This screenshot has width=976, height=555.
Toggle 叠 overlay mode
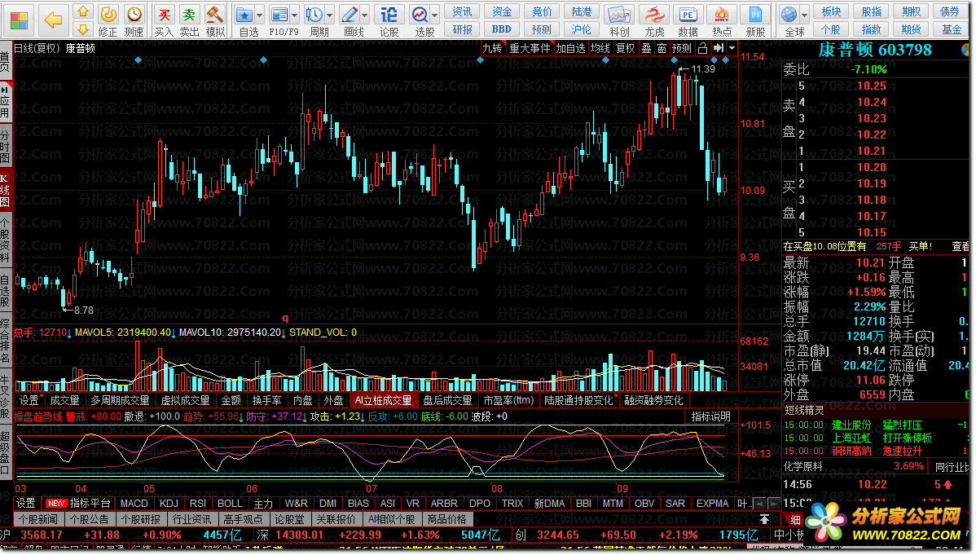click(646, 48)
